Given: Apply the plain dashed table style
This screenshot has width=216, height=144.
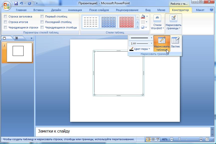Looking at the screenshot, I should pos(91,22).
